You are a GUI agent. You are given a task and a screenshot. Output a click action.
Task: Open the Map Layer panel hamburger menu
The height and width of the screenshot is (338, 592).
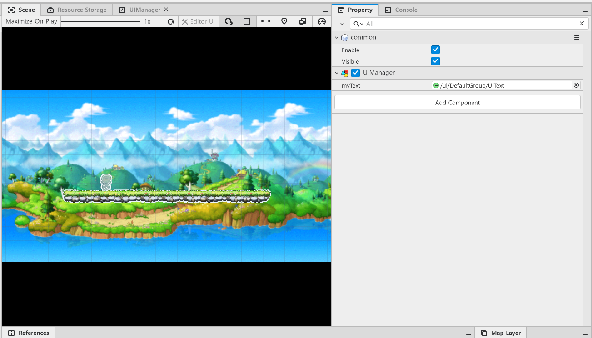tap(585, 333)
